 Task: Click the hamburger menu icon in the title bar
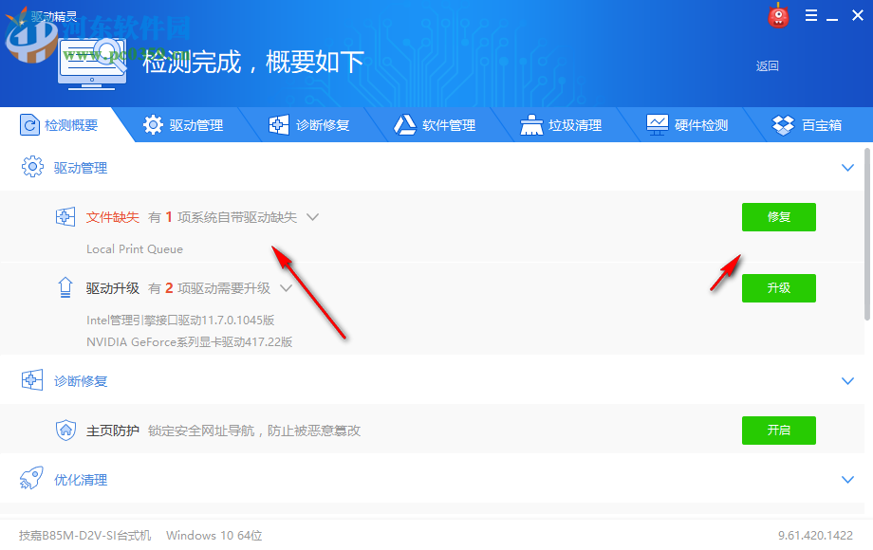(812, 15)
